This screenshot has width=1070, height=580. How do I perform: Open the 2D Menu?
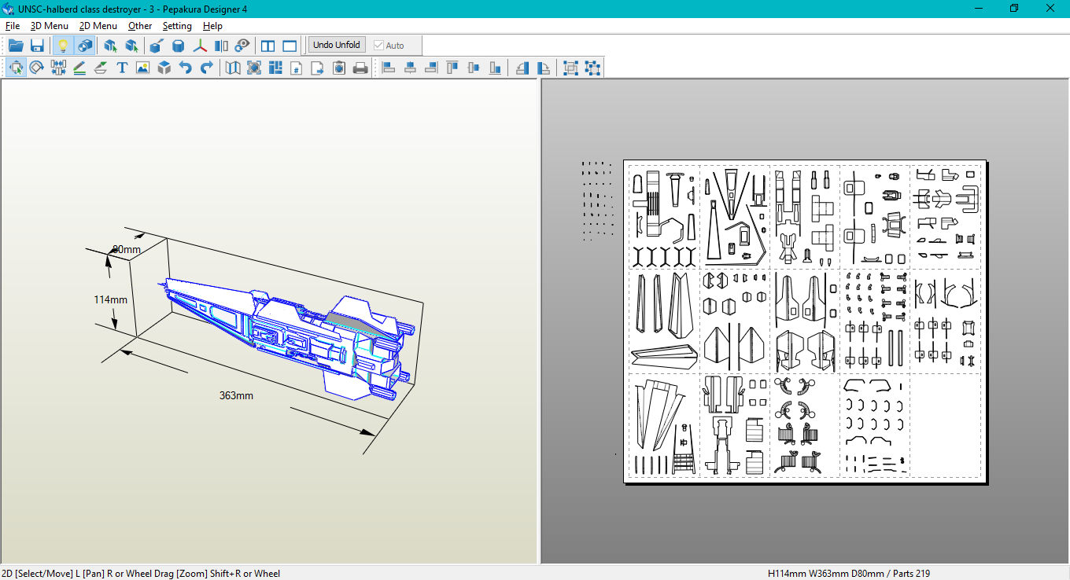[98, 26]
